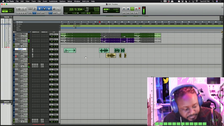Toggle record enable on Troubles (Main) track
Viewport: 224px width, 126px height.
16,36
